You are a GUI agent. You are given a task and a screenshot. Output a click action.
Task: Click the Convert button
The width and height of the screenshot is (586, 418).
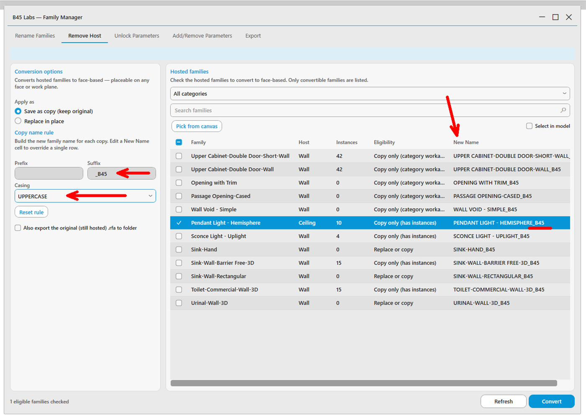[x=552, y=401]
